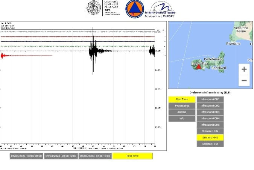Show the Seismic HHZ channel
The image size is (254, 170).
[210, 144]
